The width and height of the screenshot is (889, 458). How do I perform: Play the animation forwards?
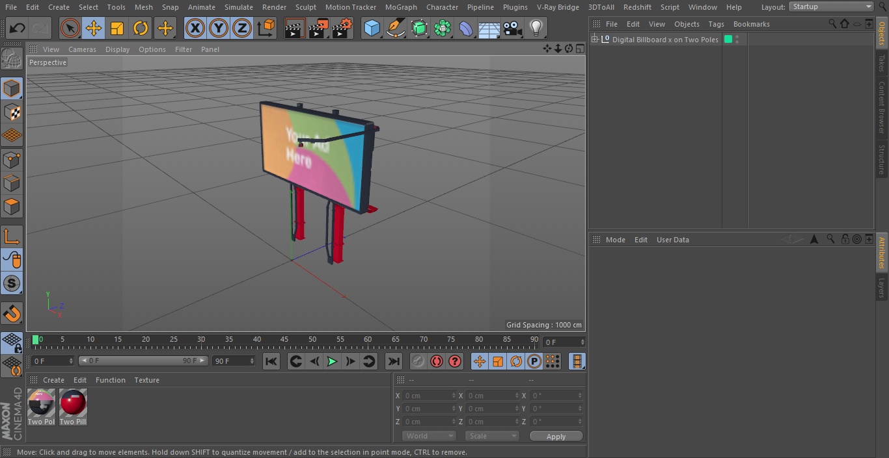tap(332, 361)
